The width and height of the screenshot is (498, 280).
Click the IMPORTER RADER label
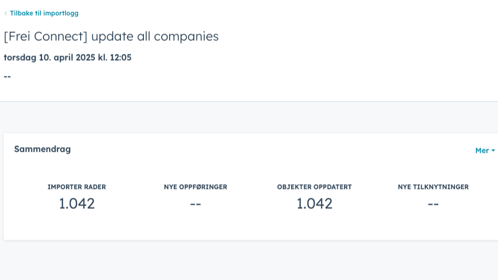(76, 187)
